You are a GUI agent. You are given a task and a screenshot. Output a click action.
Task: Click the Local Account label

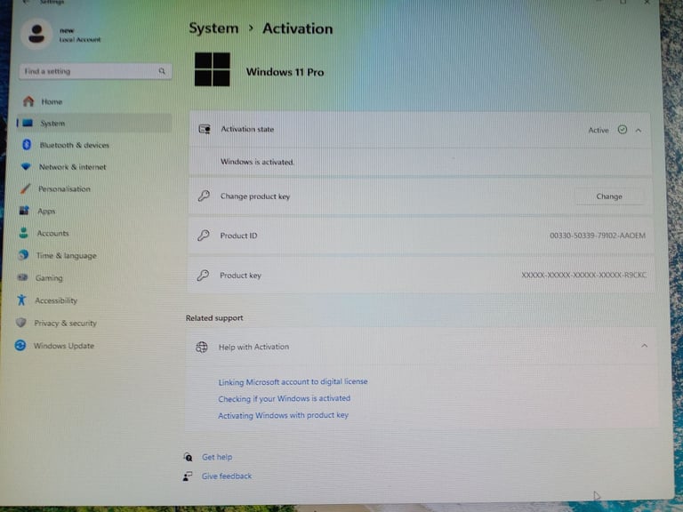tap(80, 40)
